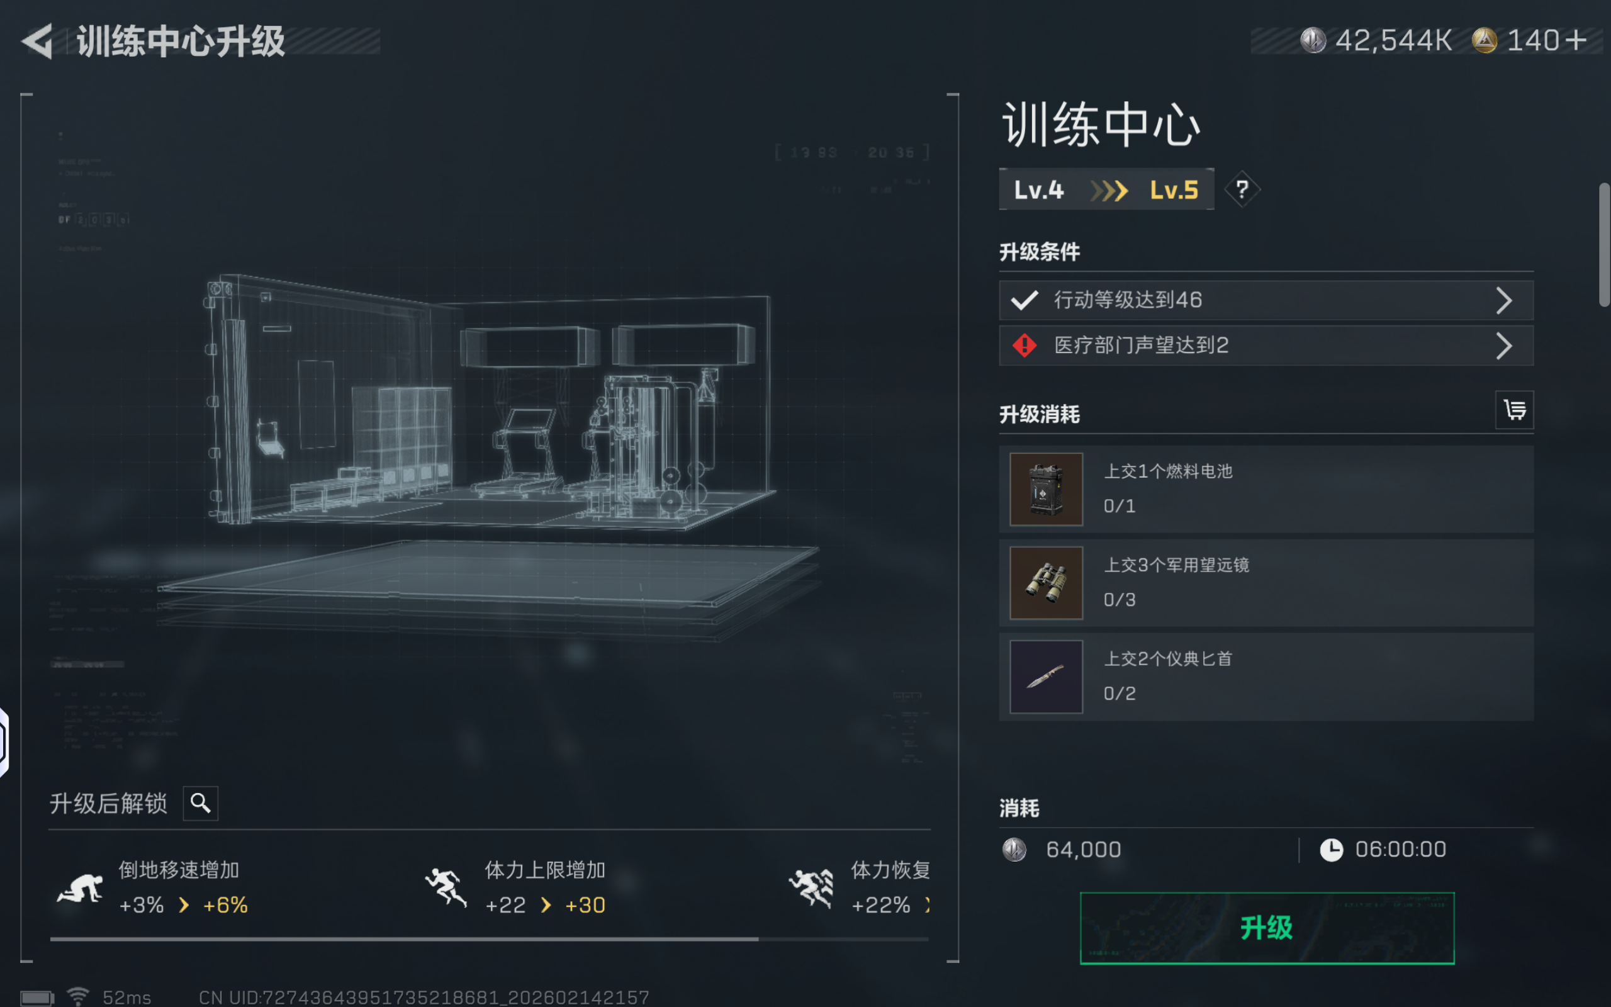The image size is (1611, 1007).
Task: Click the magnifier next to 升级后解锁
Action: [x=200, y=803]
